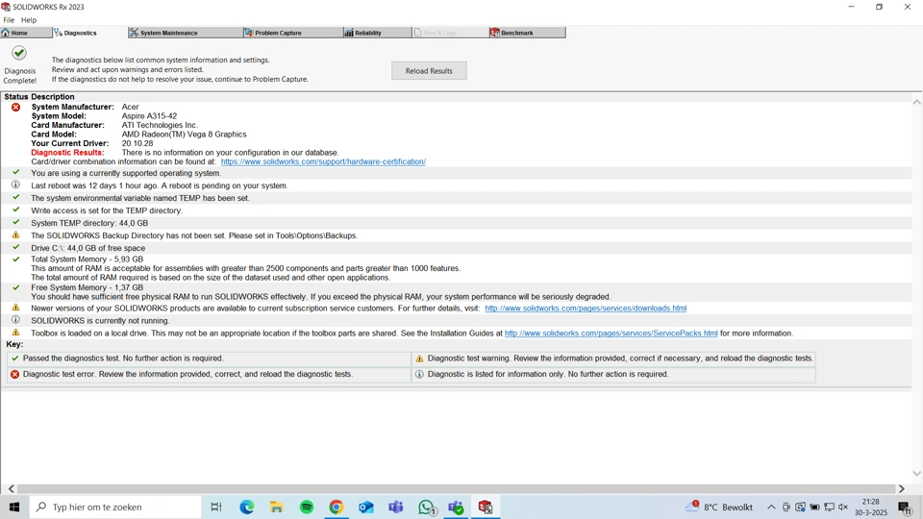923x519 pixels.
Task: Click the Key passed-test checkmark icon
Action: 15,358
